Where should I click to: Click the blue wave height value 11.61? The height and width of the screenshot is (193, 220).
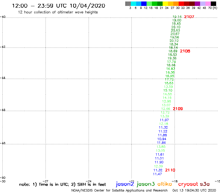[160, 154]
